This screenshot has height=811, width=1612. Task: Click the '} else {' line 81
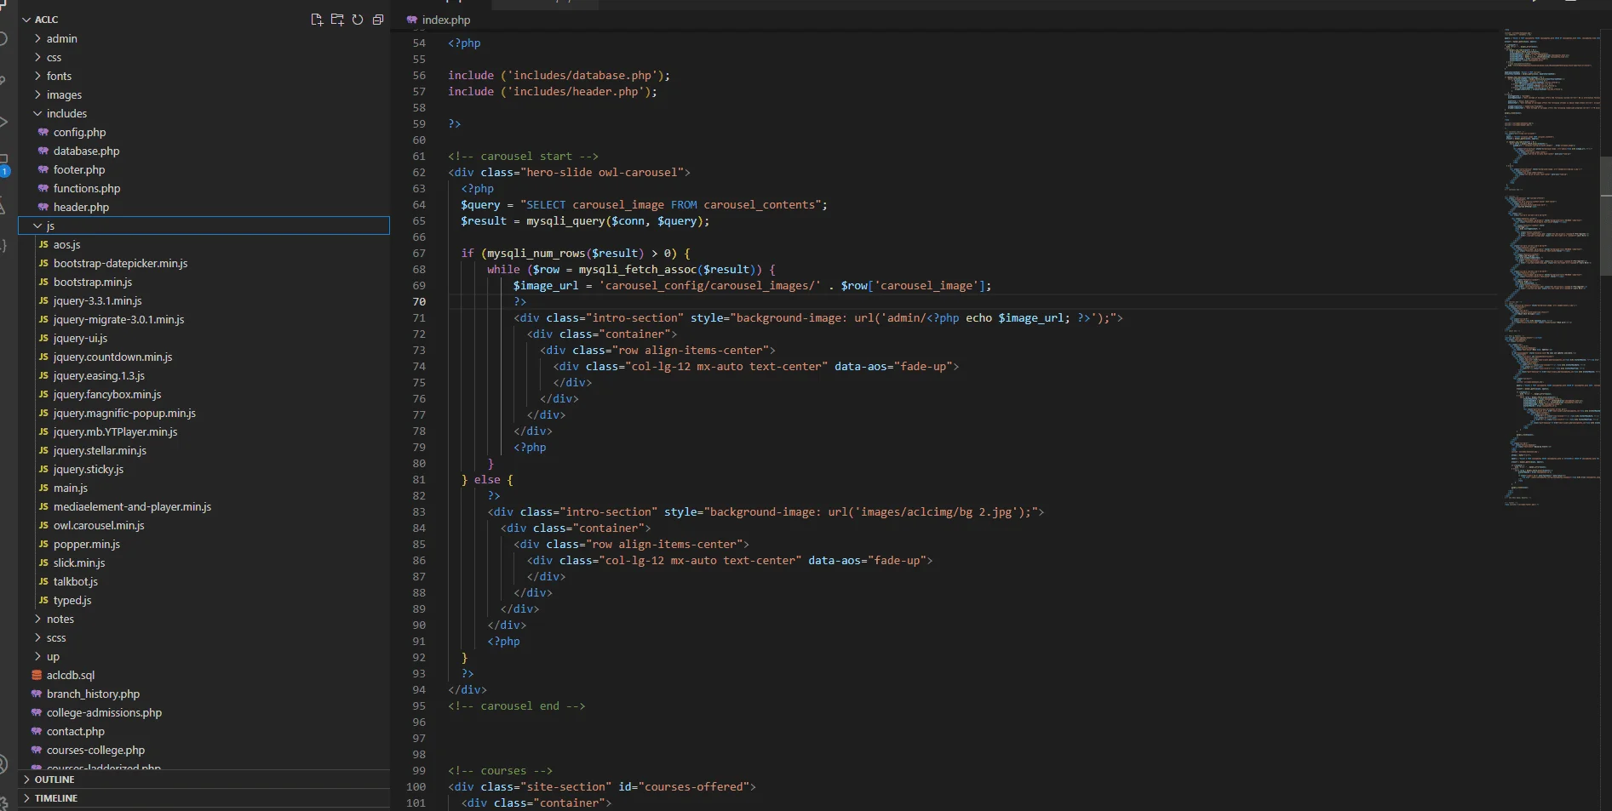(x=487, y=479)
